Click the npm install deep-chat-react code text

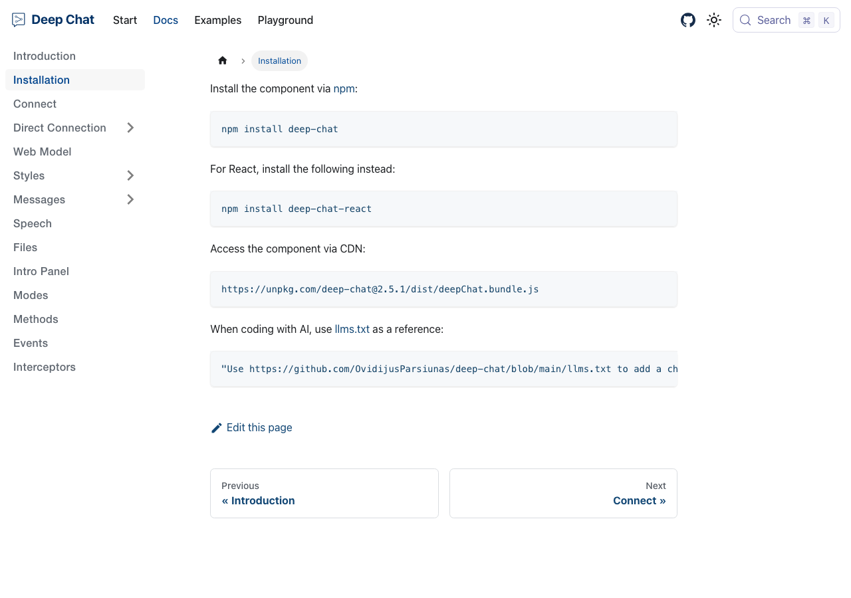coord(297,209)
